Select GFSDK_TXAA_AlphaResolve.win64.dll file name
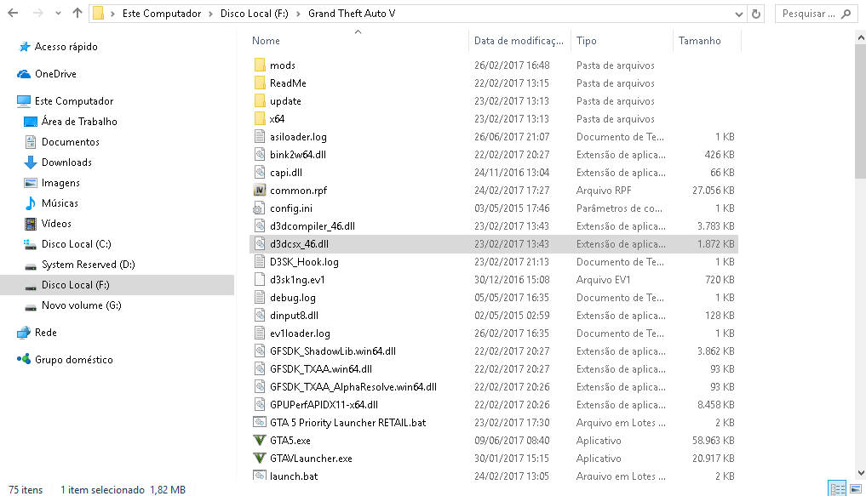866x496 pixels. 353,387
